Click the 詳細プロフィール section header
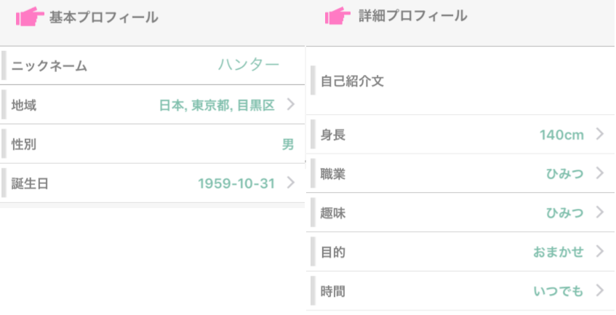 [412, 16]
